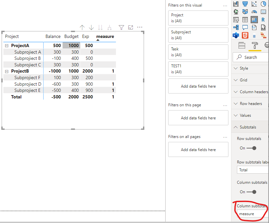Select the funnel chart visual icon

point(245,4)
